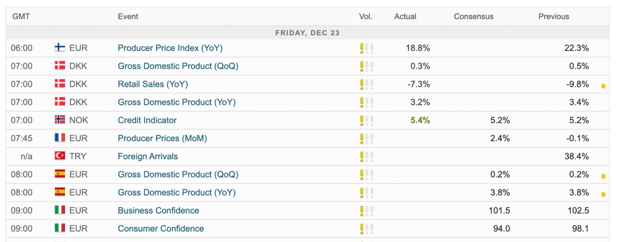This screenshot has width=619, height=242.
Task: Click the Finland flag icon at 06:00
Action: coord(59,48)
